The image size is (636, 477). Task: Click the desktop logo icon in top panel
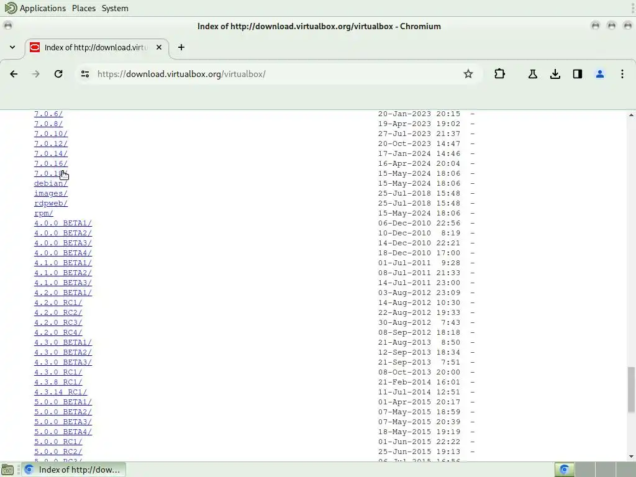(x=11, y=8)
